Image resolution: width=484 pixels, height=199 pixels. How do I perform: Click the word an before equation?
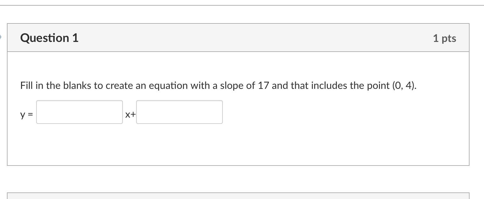[141, 85]
